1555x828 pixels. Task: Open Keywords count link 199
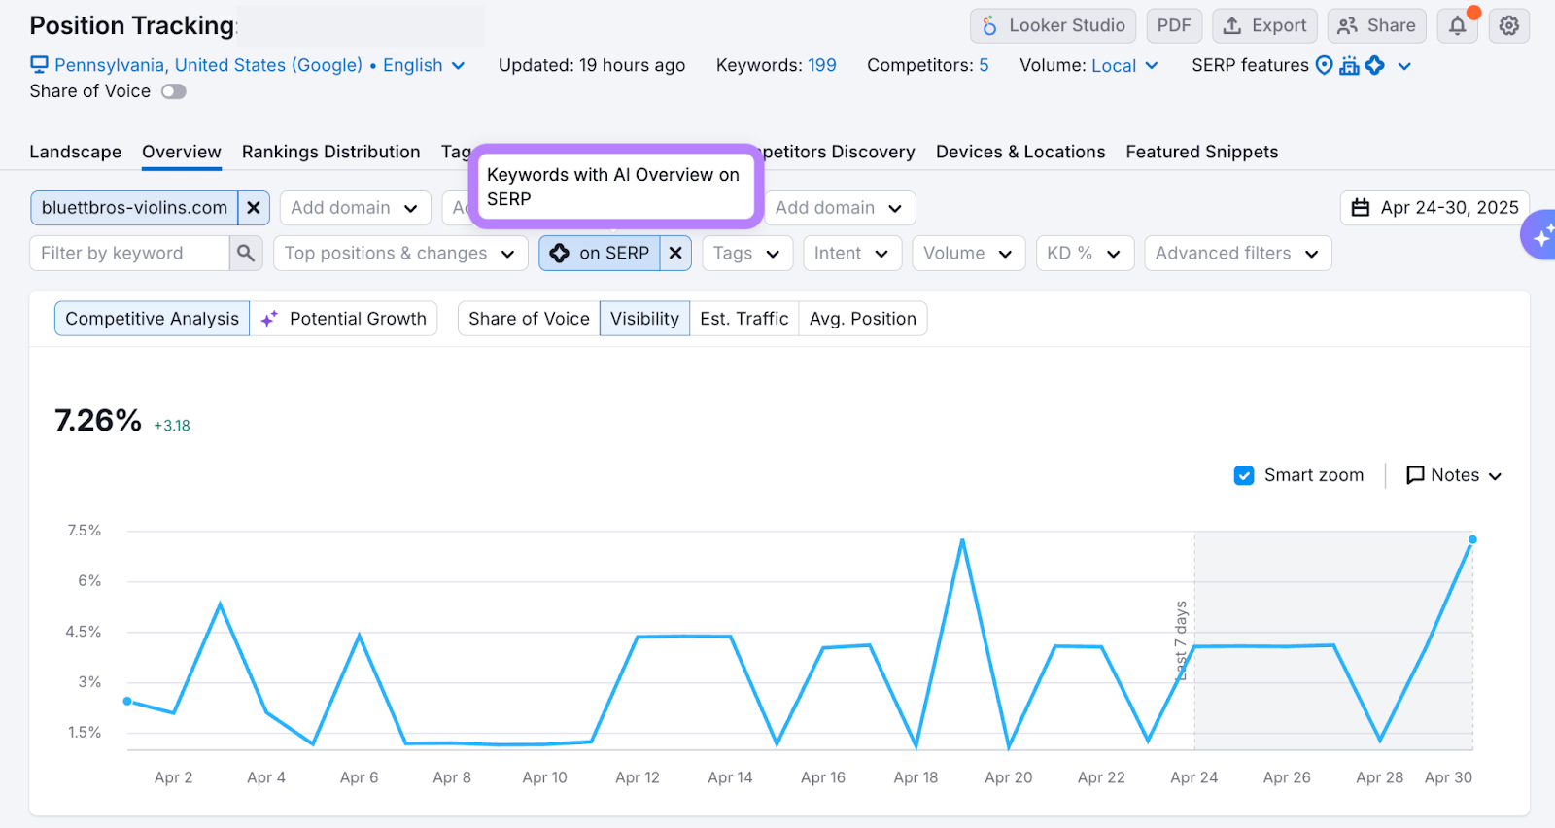[x=822, y=65]
